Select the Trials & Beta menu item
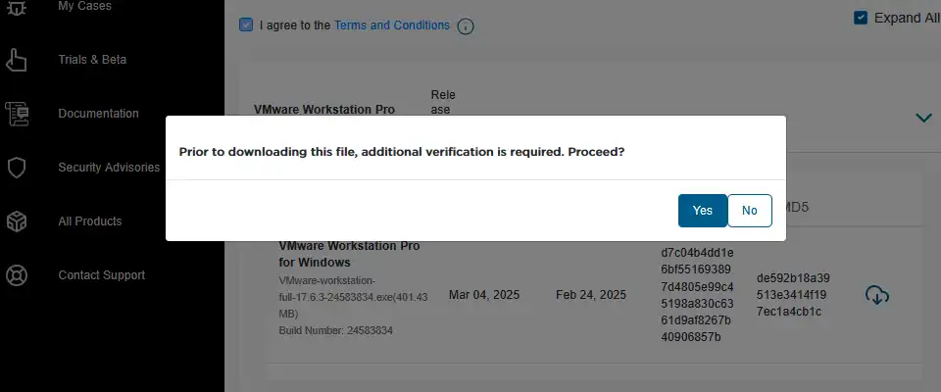This screenshot has width=941, height=392. [x=92, y=60]
